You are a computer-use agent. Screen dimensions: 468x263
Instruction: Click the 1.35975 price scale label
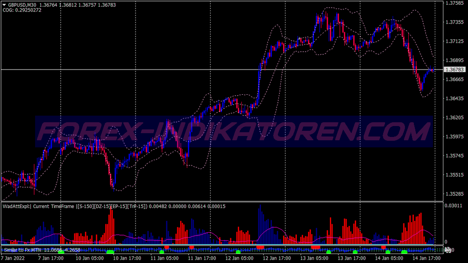[x=455, y=136]
